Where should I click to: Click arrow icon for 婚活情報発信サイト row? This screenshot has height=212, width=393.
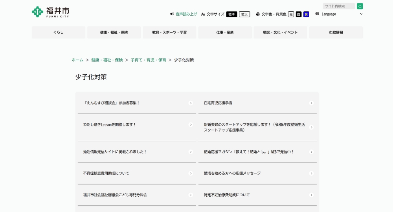tap(191, 152)
